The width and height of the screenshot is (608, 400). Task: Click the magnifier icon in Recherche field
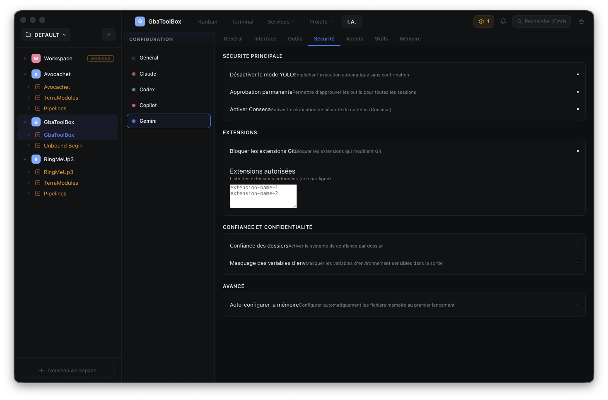(519, 21)
